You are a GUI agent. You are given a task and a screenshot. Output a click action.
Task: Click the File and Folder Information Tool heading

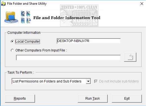coord(67,18)
